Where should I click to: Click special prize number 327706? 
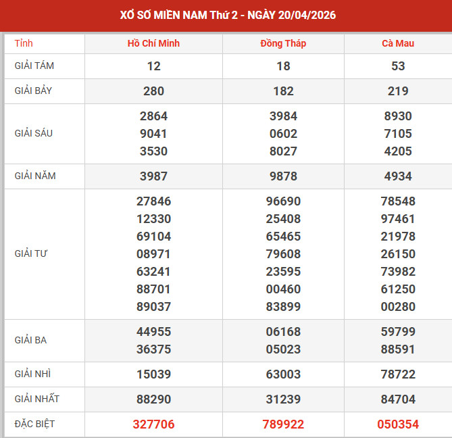click(x=153, y=424)
